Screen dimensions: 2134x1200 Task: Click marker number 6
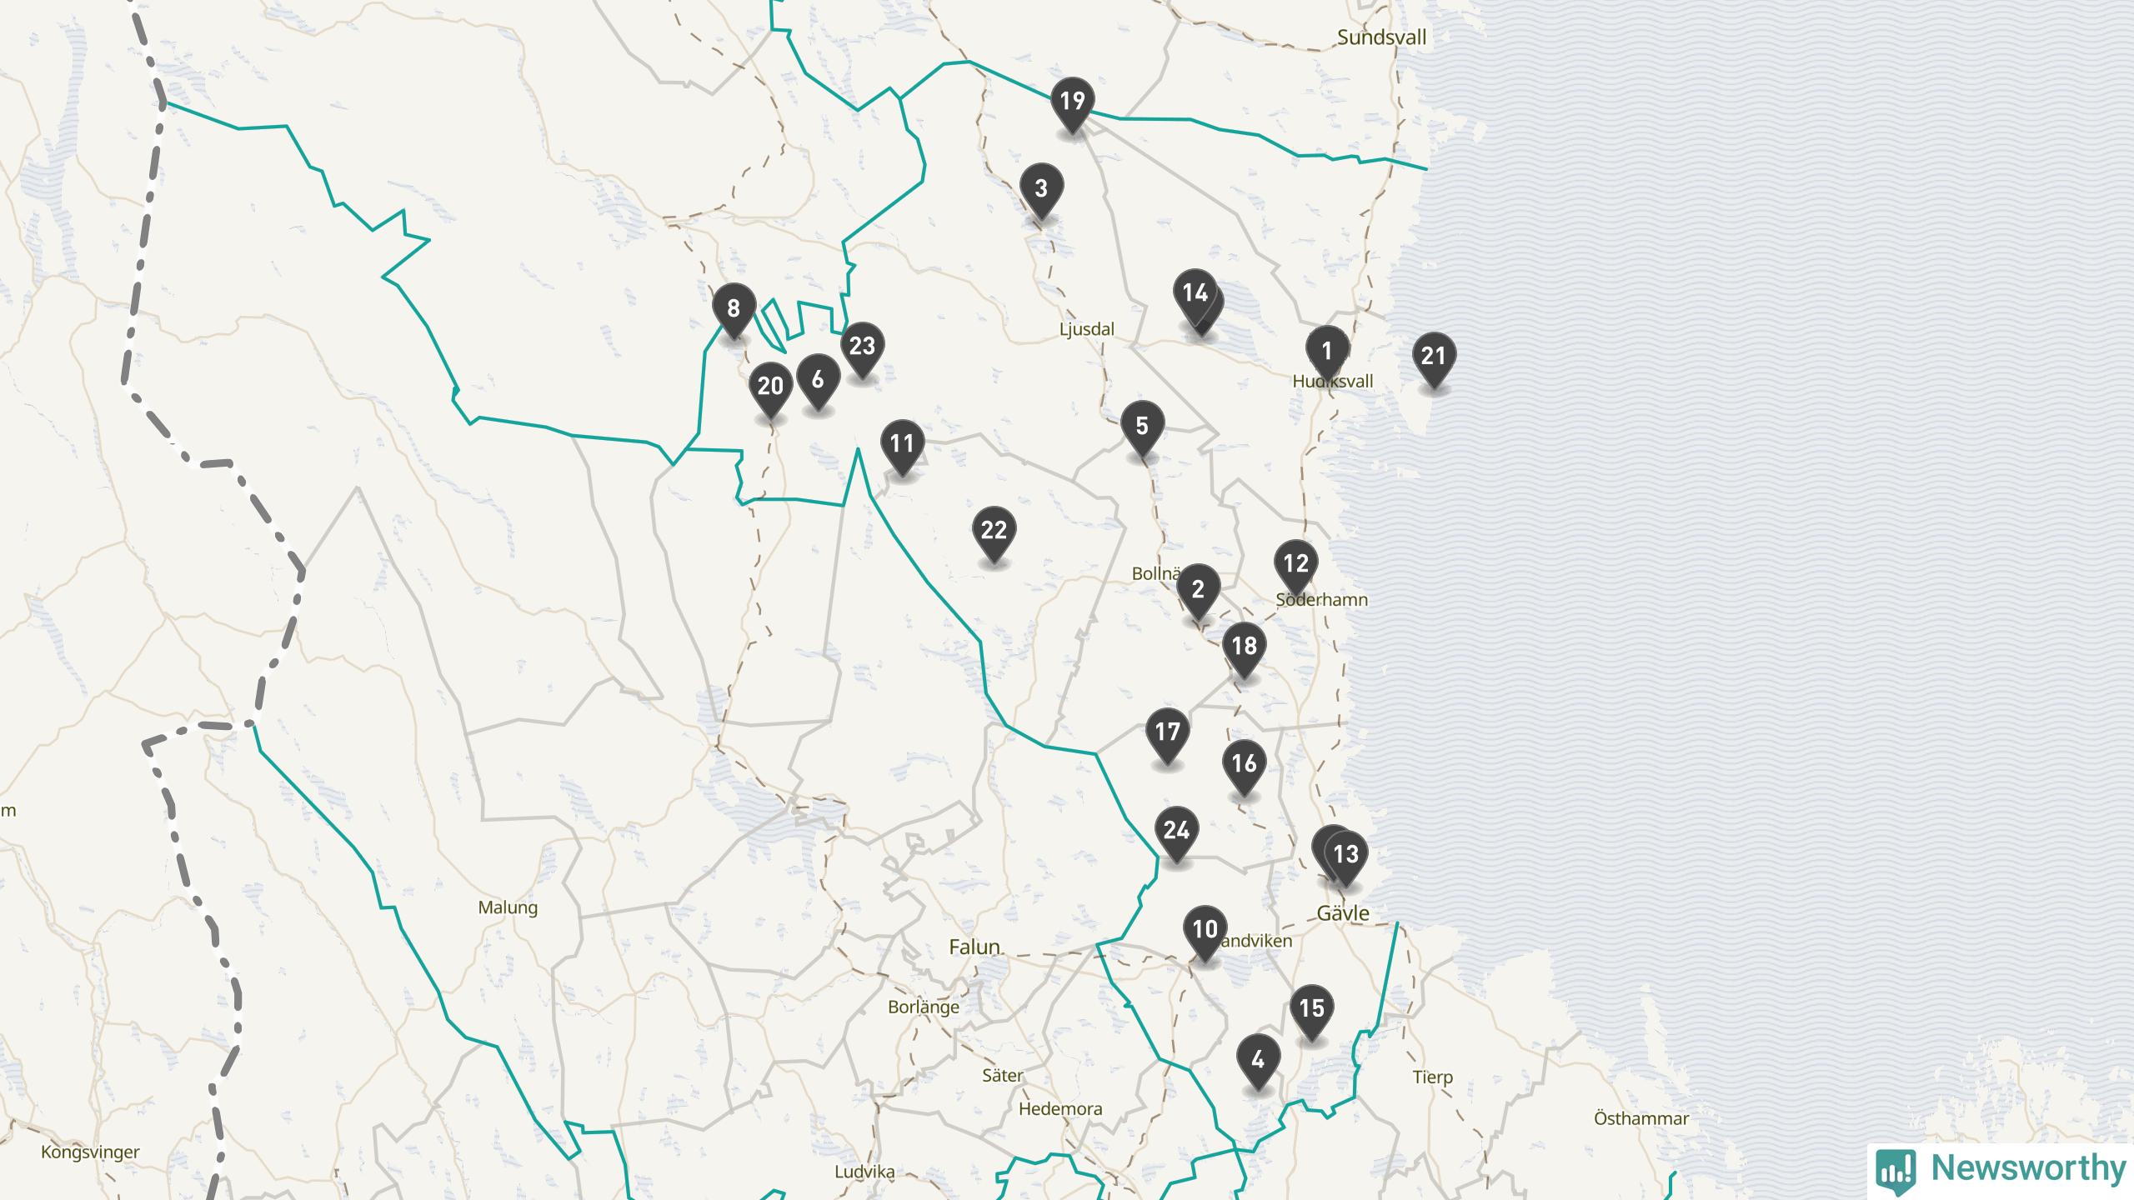[818, 382]
